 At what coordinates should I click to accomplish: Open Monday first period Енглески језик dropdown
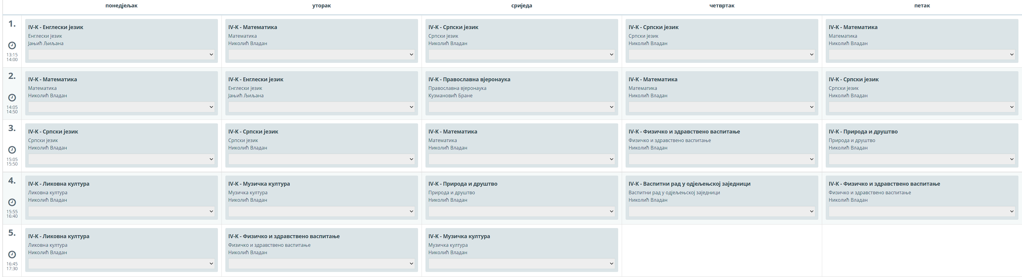click(121, 55)
